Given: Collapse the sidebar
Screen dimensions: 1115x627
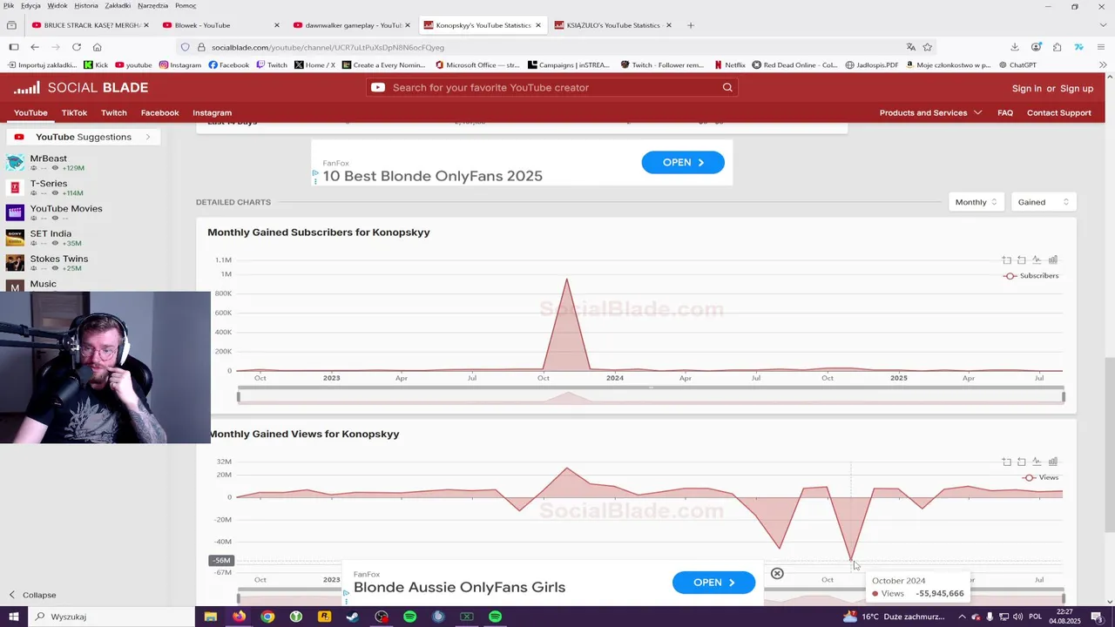Looking at the screenshot, I should click(x=32, y=595).
